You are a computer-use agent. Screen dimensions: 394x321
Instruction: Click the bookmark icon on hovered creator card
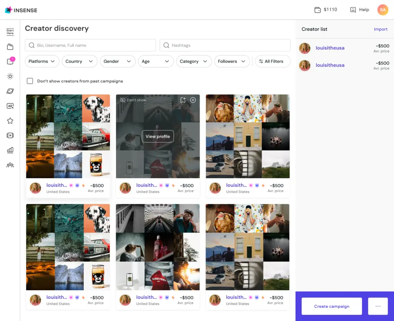coord(183,100)
